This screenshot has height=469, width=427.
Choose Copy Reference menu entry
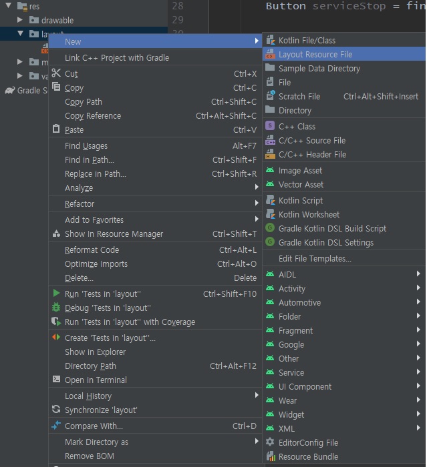point(155,116)
